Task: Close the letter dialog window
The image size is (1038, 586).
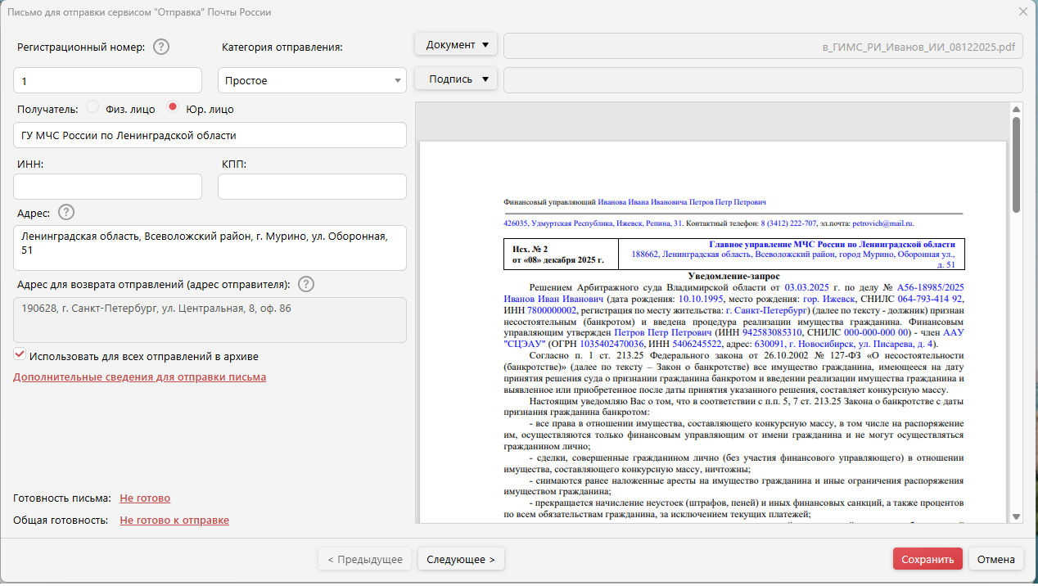Action: point(1022,11)
